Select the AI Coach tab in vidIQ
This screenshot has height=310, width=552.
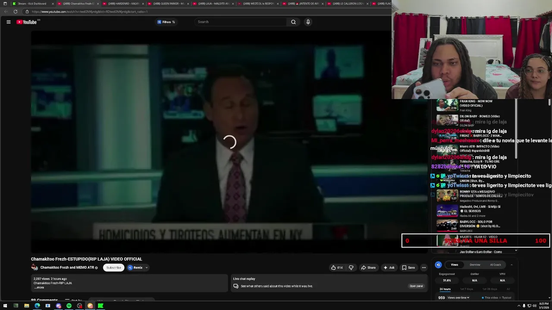496,265
